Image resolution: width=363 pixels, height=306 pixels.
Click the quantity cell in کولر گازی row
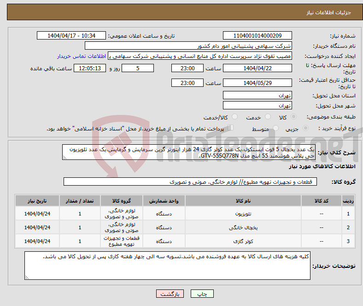[80, 241]
